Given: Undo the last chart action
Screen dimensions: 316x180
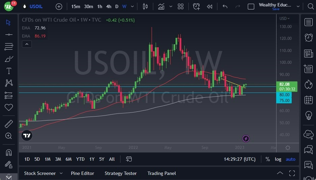Looking at the screenshot, I should pyautogui.click(x=225, y=7).
